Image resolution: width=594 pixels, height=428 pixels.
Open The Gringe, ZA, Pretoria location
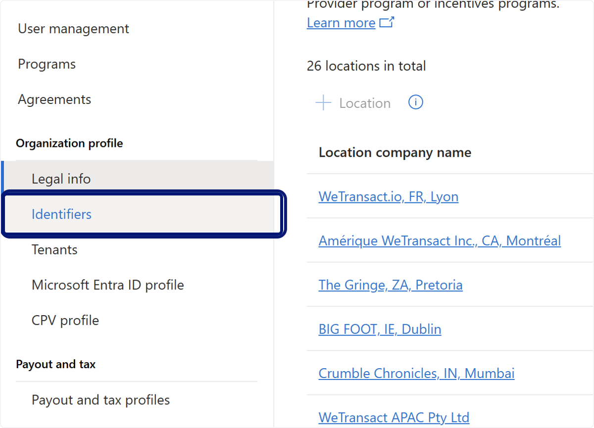391,285
